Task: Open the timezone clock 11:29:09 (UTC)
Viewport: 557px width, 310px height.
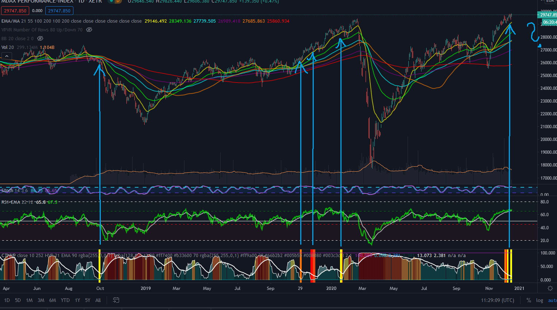Action: point(497,300)
